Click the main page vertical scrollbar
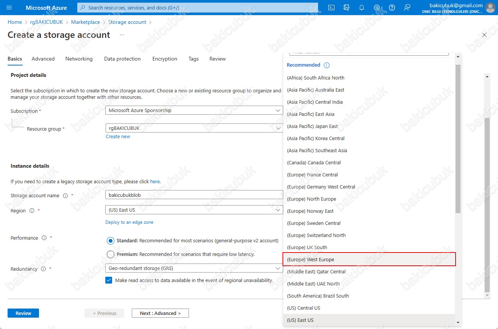 pyautogui.click(x=487, y=205)
